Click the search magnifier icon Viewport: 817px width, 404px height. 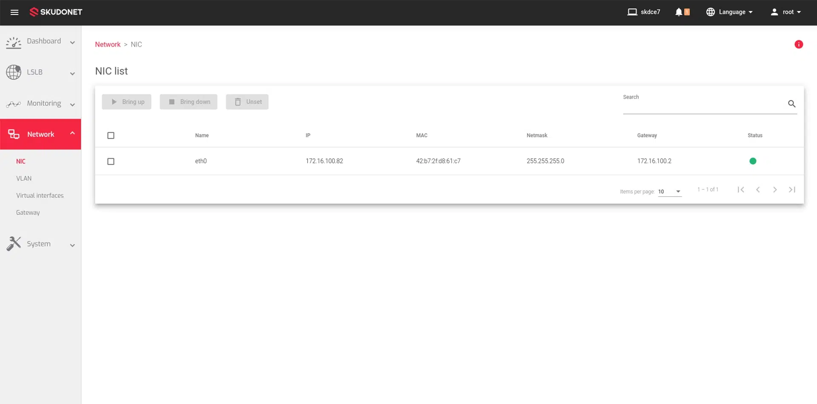pos(791,104)
